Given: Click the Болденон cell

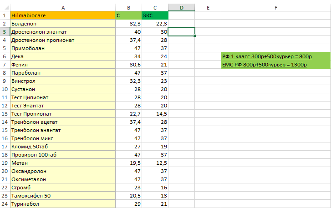Looking at the screenshot, I should click(63, 24).
